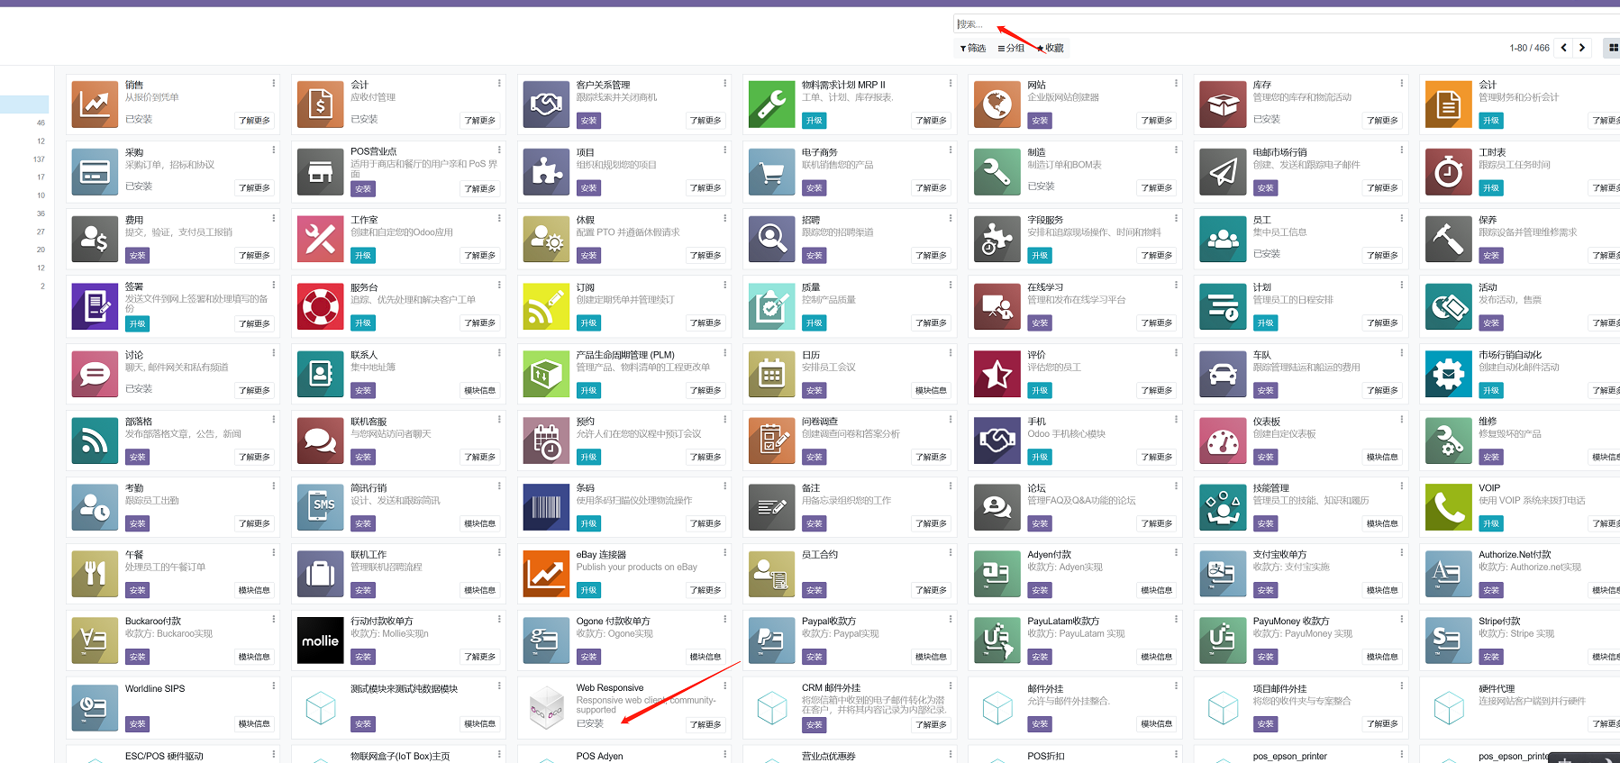Go to the previous page of apps
The width and height of the screenshot is (1620, 763).
point(1564,48)
